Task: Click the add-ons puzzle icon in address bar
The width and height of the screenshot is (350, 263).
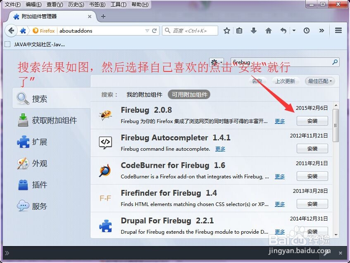Action: pos(23,31)
